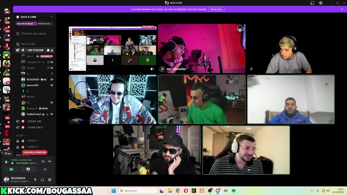This screenshot has height=195, width=347.
Task: Jump to 1 NOUVELLE MENTION
Action: pyautogui.click(x=35, y=152)
